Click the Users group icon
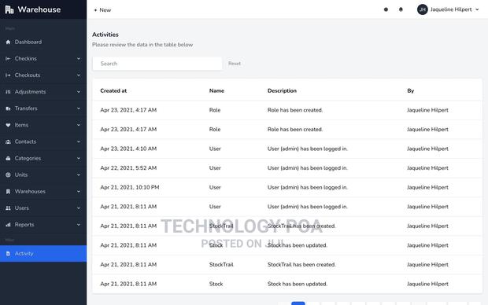 (8, 208)
